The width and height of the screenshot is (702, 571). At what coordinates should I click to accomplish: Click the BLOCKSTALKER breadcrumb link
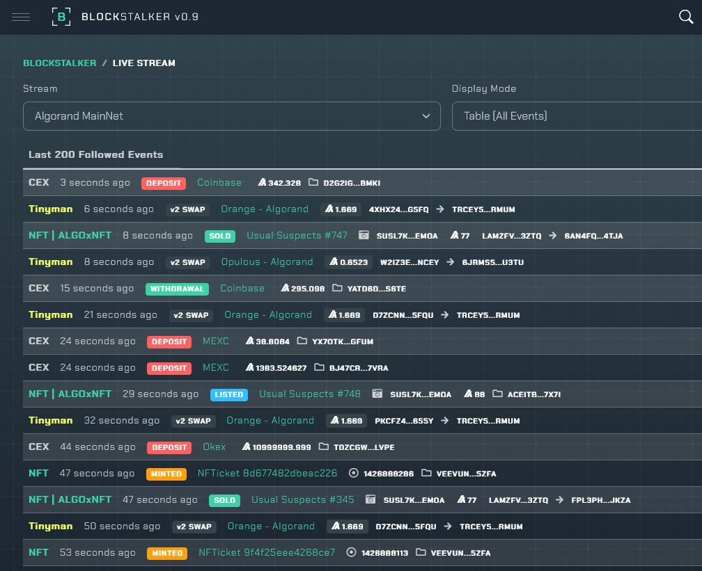tap(59, 63)
